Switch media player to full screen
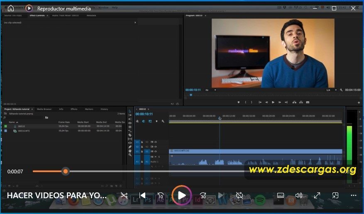The height and width of the screenshot is (214, 364). [317, 195]
